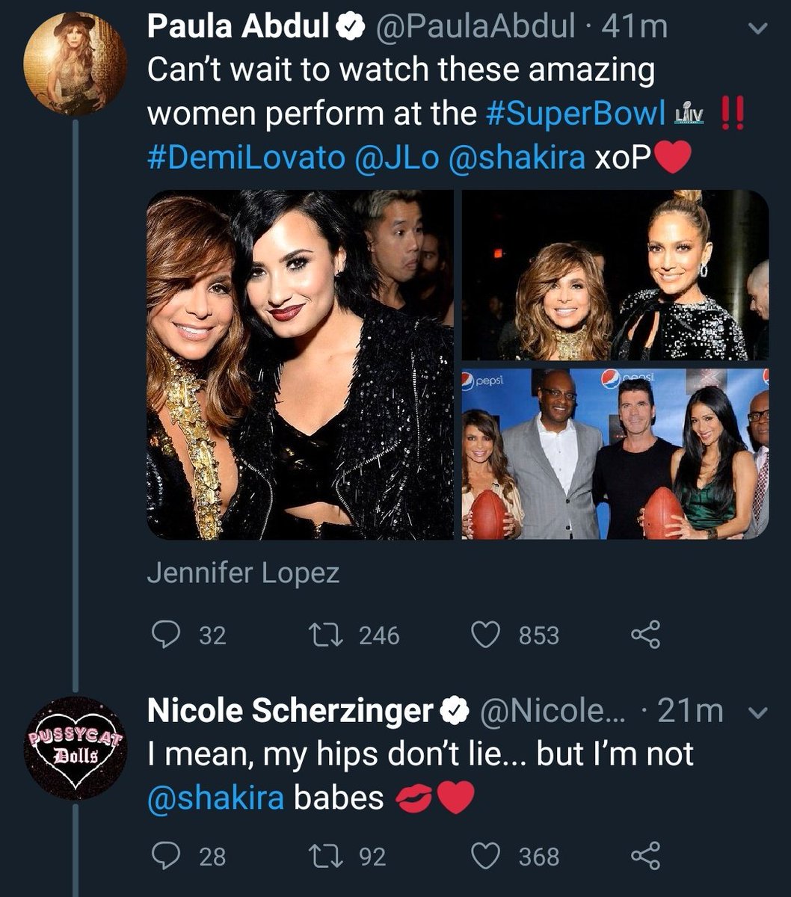Reply to Paula Abdul's tweet
Screen dimensions: 791x897
164,635
